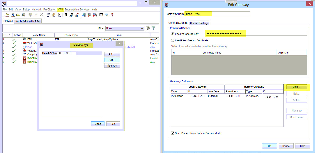Image resolution: width=315 pixels, height=153 pixels.
Task: Click the From column header
Action: (x=119, y=35)
